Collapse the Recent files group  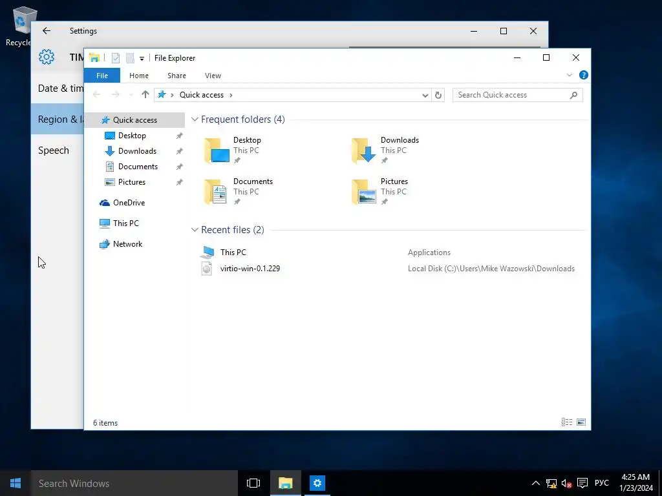(x=195, y=230)
